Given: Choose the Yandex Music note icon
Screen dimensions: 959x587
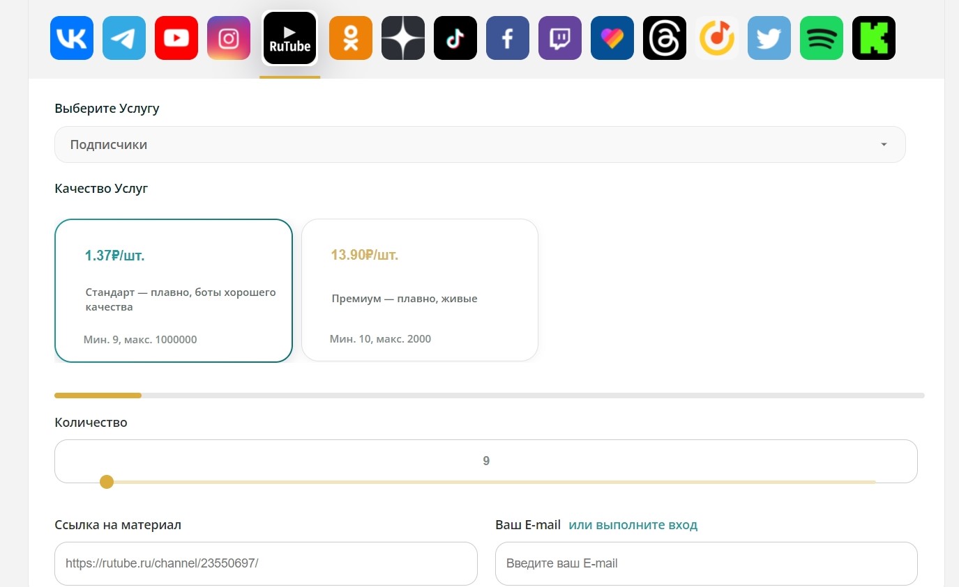Looking at the screenshot, I should coord(717,38).
